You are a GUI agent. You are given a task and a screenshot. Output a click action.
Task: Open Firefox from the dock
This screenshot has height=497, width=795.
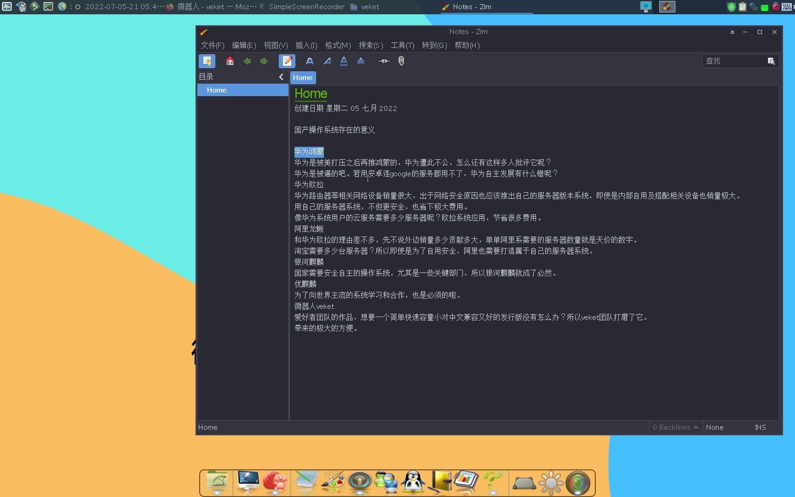tap(275, 482)
